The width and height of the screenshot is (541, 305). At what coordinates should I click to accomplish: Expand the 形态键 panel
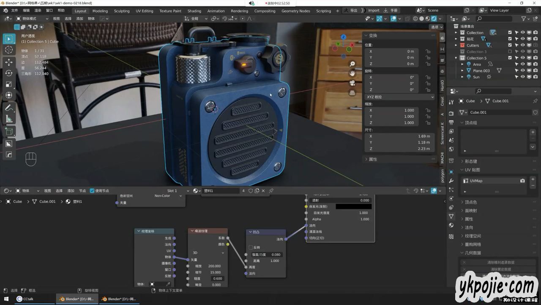pos(471,161)
